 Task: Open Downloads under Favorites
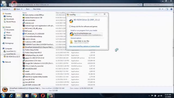[10, 19]
